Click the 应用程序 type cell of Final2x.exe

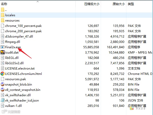click(x=134, y=47)
